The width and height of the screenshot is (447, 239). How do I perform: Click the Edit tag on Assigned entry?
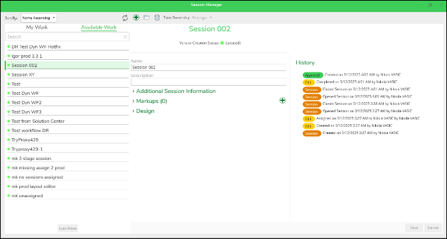[308, 118]
